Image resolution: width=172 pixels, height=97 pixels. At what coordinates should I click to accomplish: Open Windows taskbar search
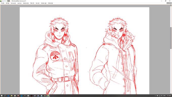[5, 96]
